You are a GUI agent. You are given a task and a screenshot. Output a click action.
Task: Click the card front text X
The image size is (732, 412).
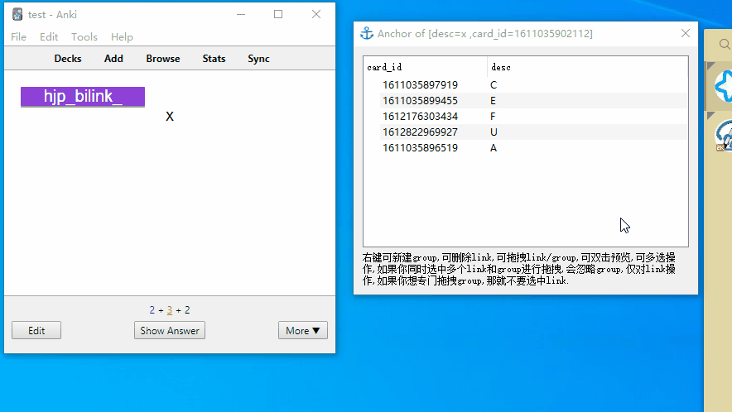170,117
